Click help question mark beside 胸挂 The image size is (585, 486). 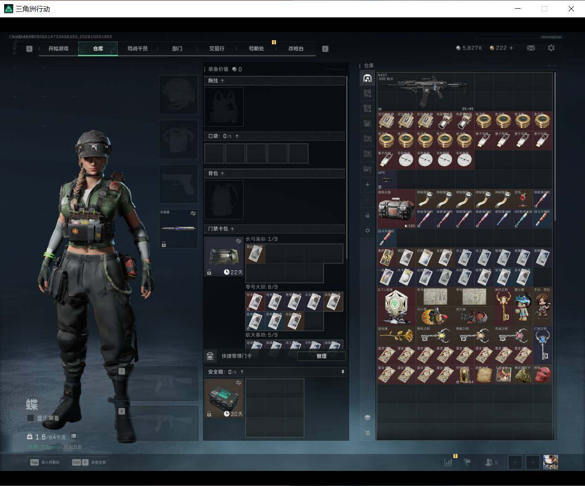(223, 81)
